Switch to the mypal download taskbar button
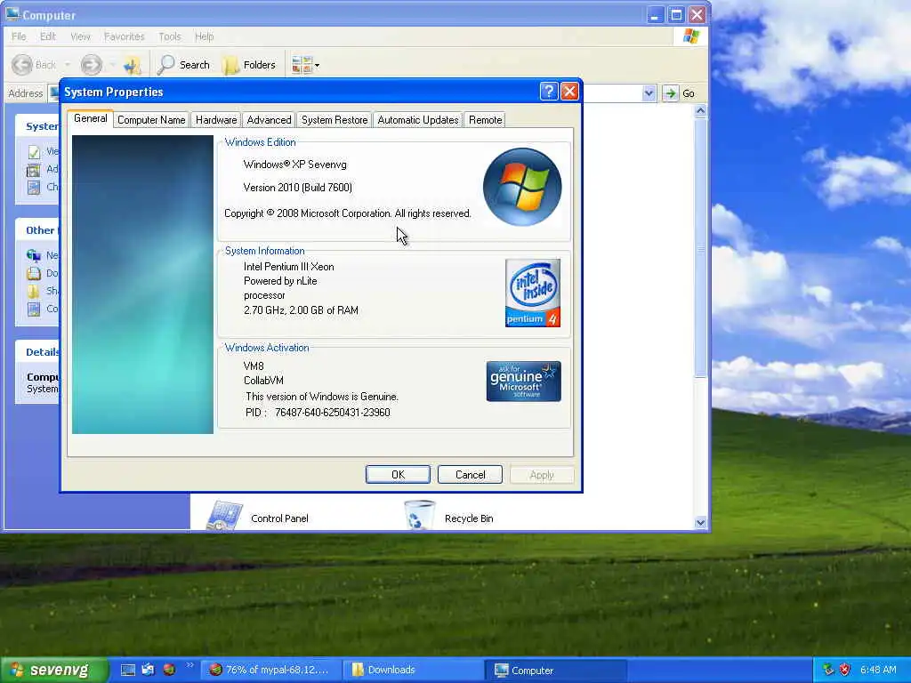This screenshot has width=911, height=683. click(270, 670)
